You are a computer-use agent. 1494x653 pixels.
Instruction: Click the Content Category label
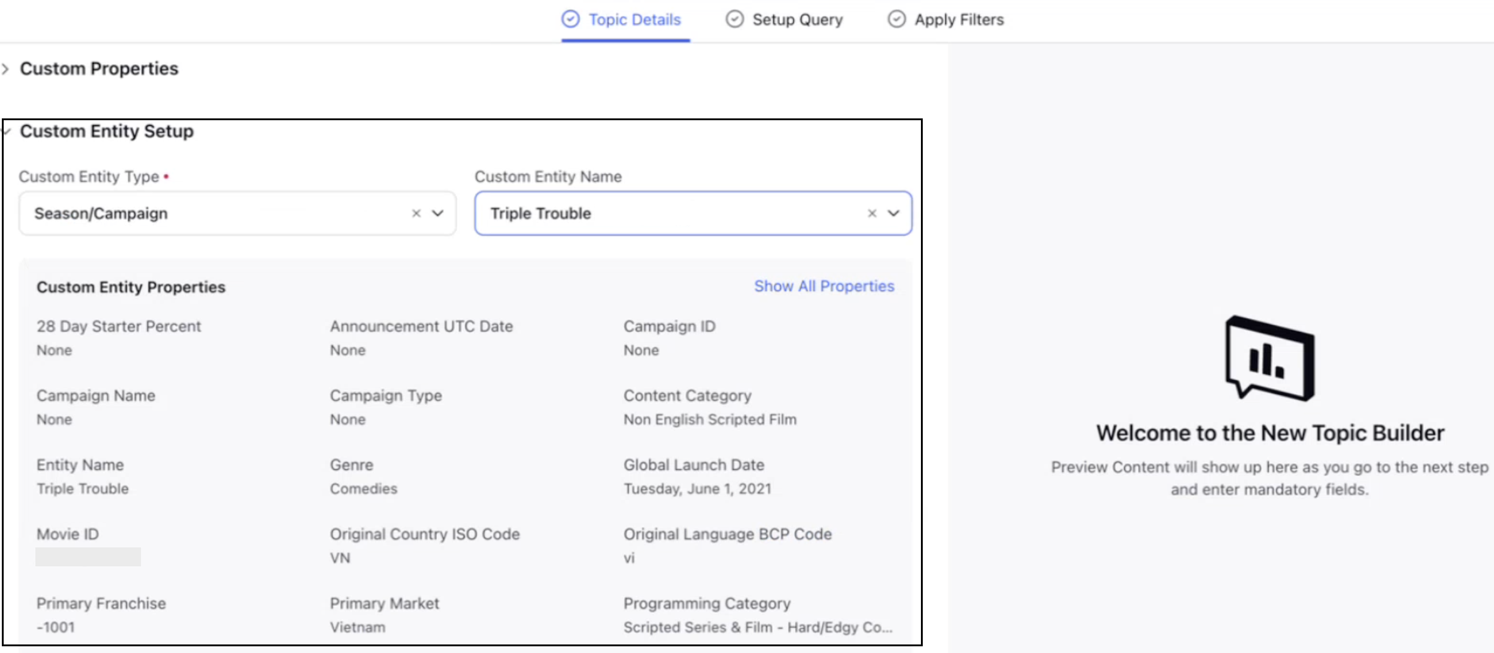(x=687, y=396)
